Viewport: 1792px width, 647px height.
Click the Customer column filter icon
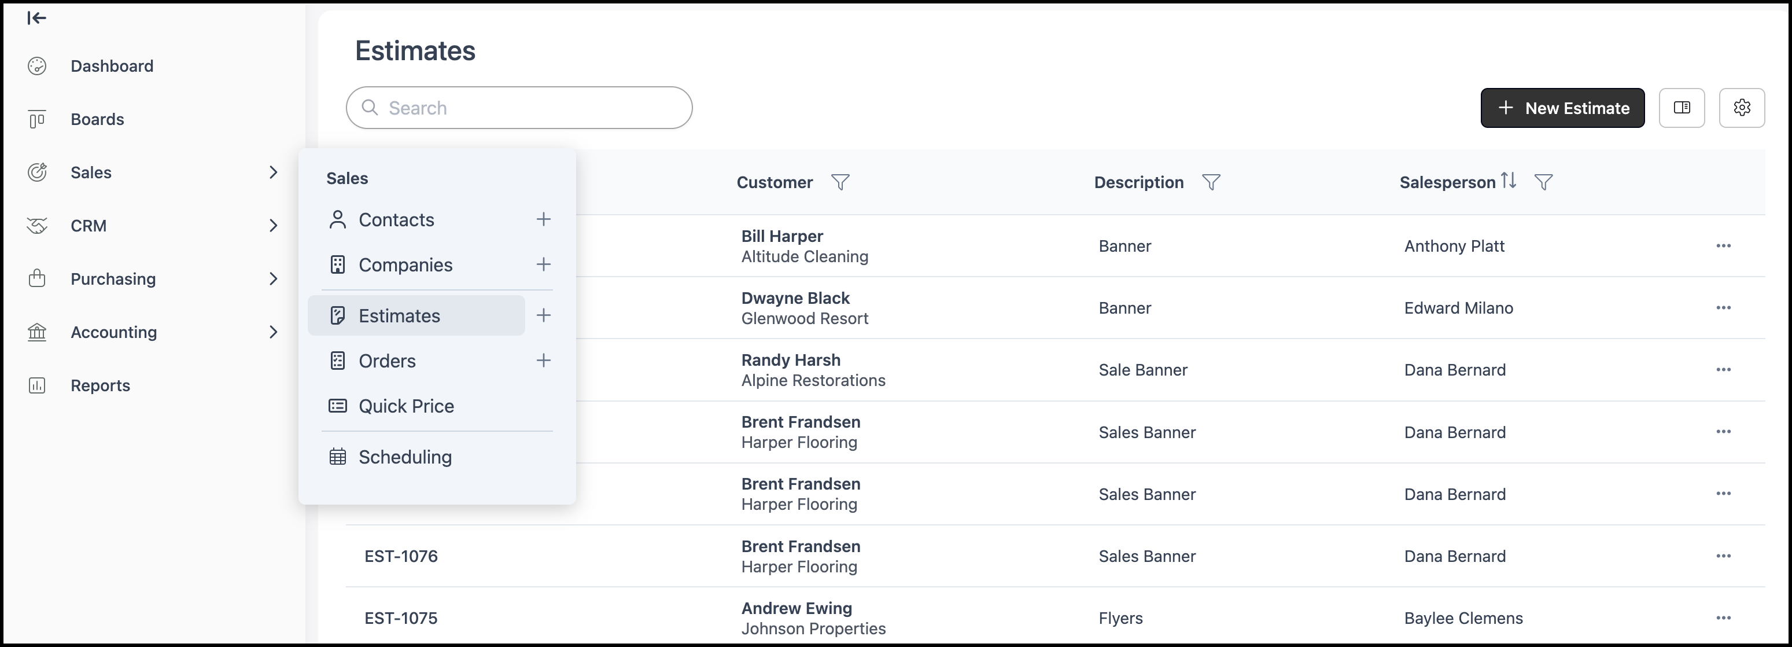[840, 182]
